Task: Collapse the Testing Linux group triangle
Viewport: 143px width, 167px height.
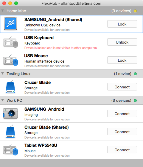Action: [x=3, y=73]
